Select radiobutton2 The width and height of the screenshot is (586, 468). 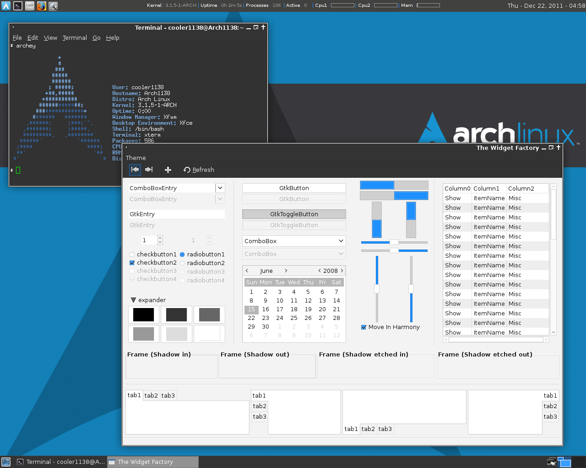click(x=182, y=263)
